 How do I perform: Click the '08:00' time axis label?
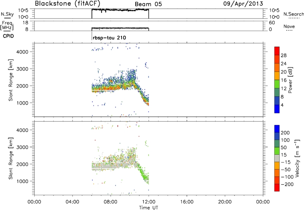click(x=111, y=202)
